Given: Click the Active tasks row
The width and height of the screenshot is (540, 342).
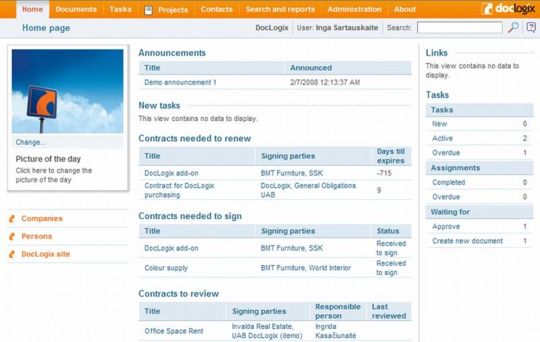Looking at the screenshot, I should click(x=479, y=139).
